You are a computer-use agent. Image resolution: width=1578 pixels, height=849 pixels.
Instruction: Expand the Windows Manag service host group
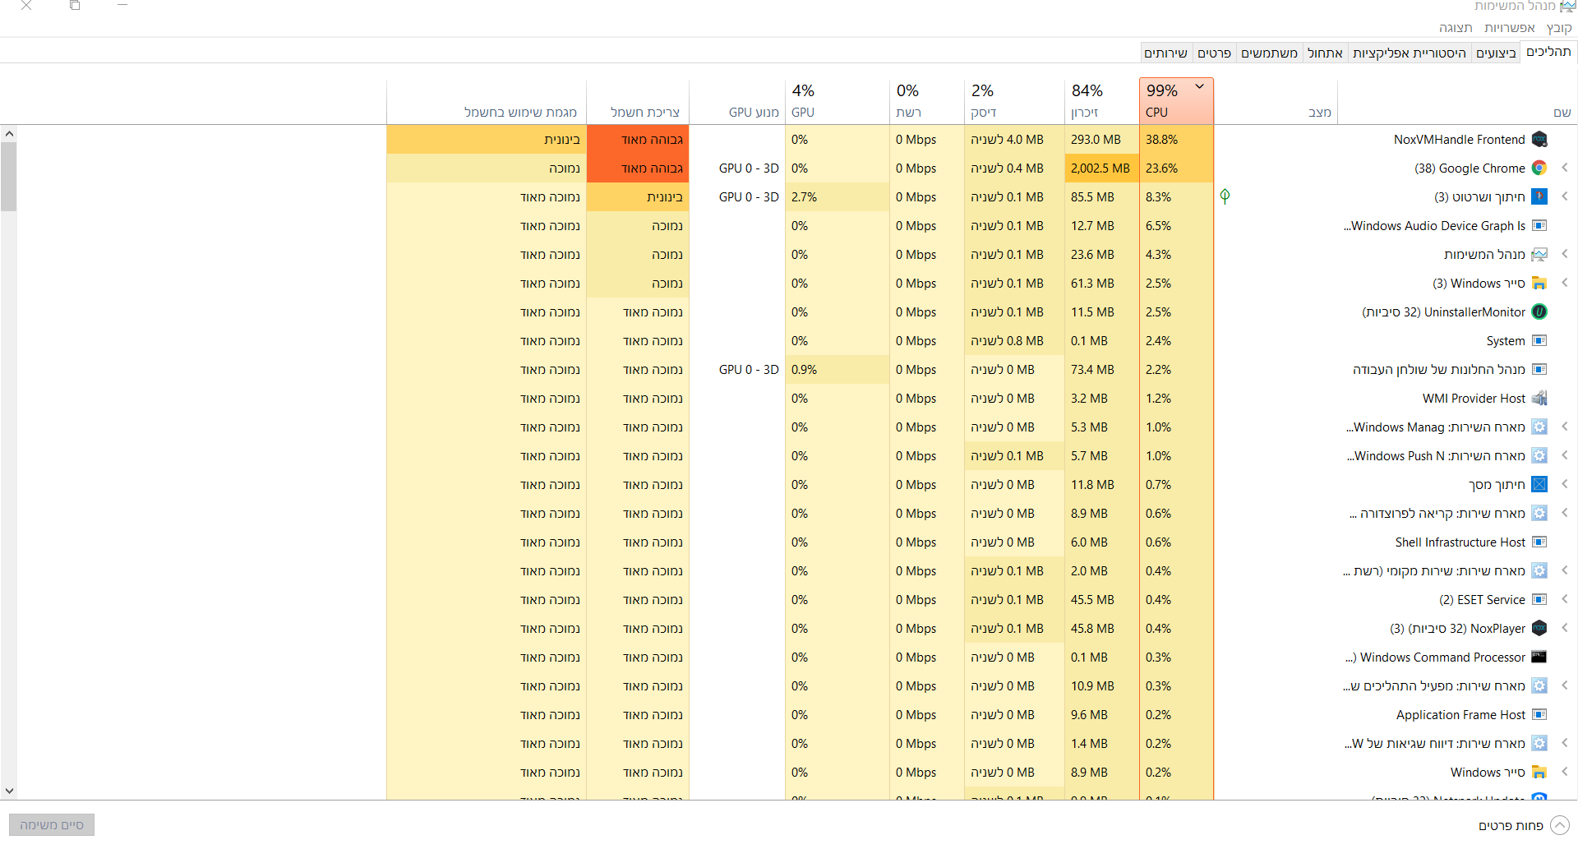point(1565,427)
